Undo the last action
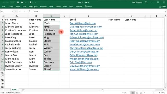Viewport: 167px width, 94px height. click(x=22, y=2)
